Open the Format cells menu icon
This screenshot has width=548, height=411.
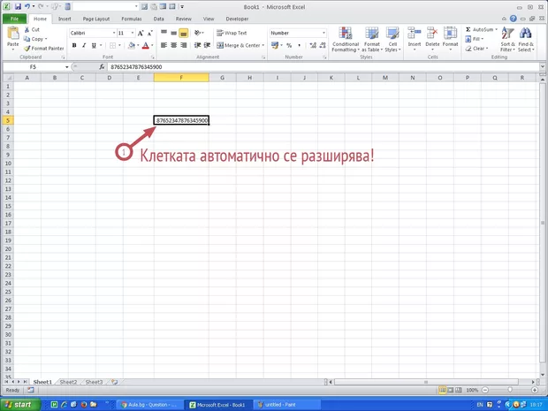pyautogui.click(x=450, y=34)
